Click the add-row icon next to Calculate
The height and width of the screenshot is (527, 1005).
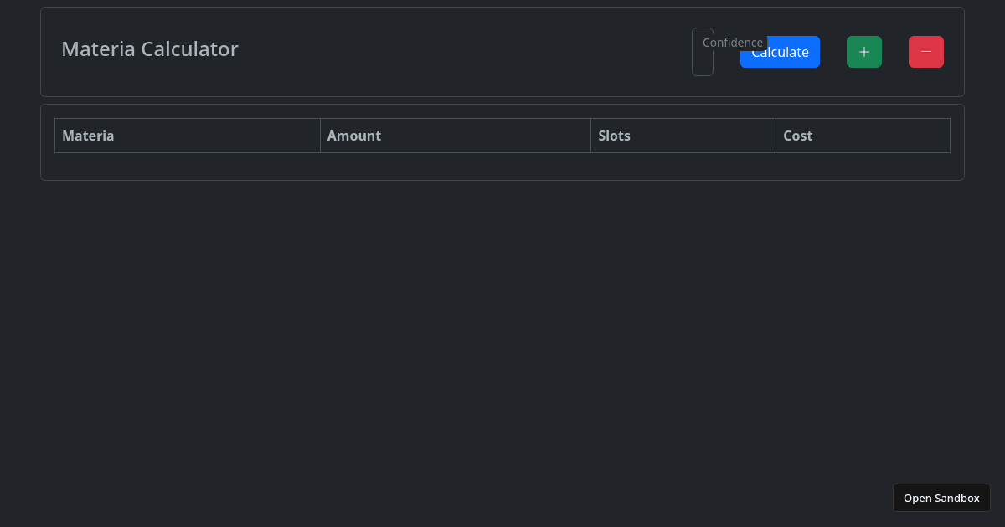click(863, 52)
